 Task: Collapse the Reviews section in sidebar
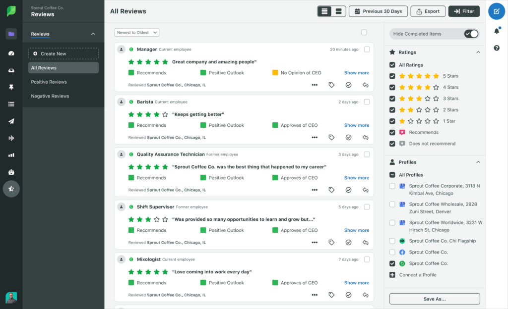point(93,34)
